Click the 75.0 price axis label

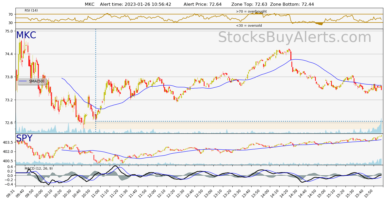tap(9, 31)
